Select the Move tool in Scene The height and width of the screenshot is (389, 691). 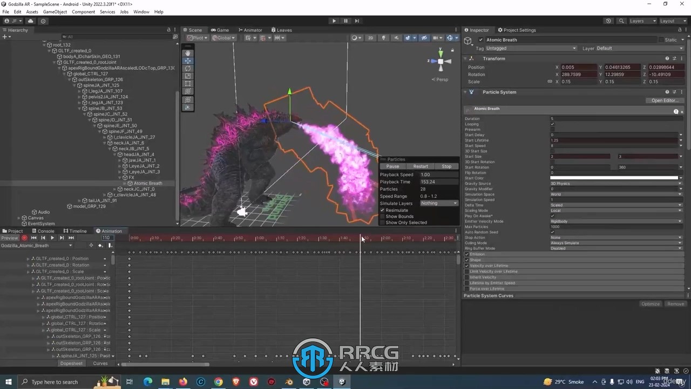point(188,61)
